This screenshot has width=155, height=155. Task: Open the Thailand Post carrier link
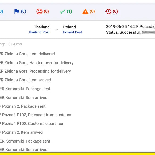click(x=39, y=32)
